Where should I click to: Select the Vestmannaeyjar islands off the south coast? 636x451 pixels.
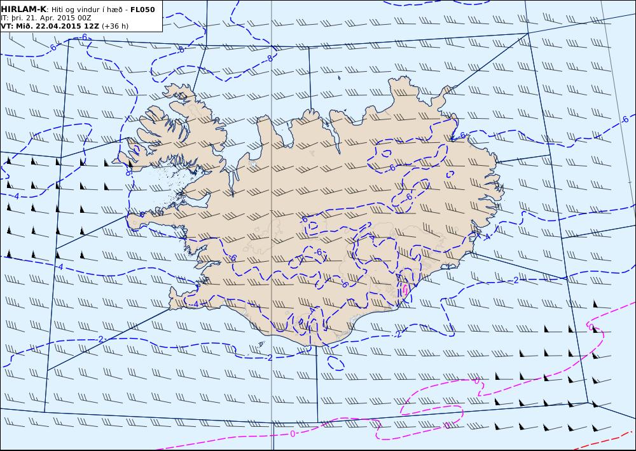click(x=261, y=345)
